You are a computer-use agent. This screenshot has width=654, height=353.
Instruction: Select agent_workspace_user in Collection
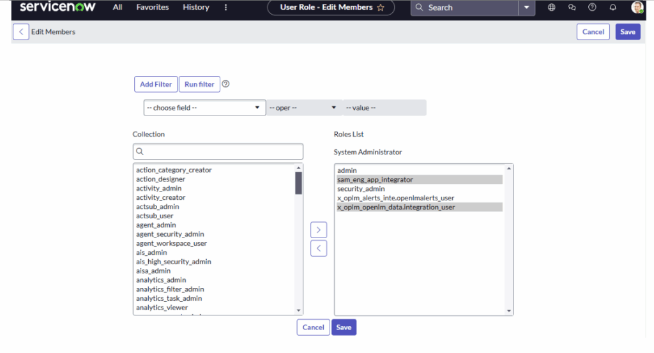(x=171, y=243)
